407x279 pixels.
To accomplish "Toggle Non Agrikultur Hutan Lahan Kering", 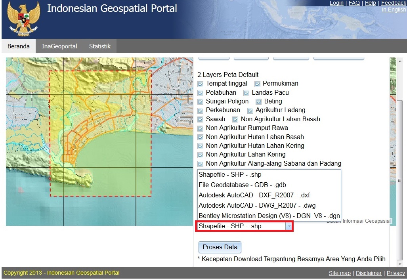I will click(x=201, y=146).
